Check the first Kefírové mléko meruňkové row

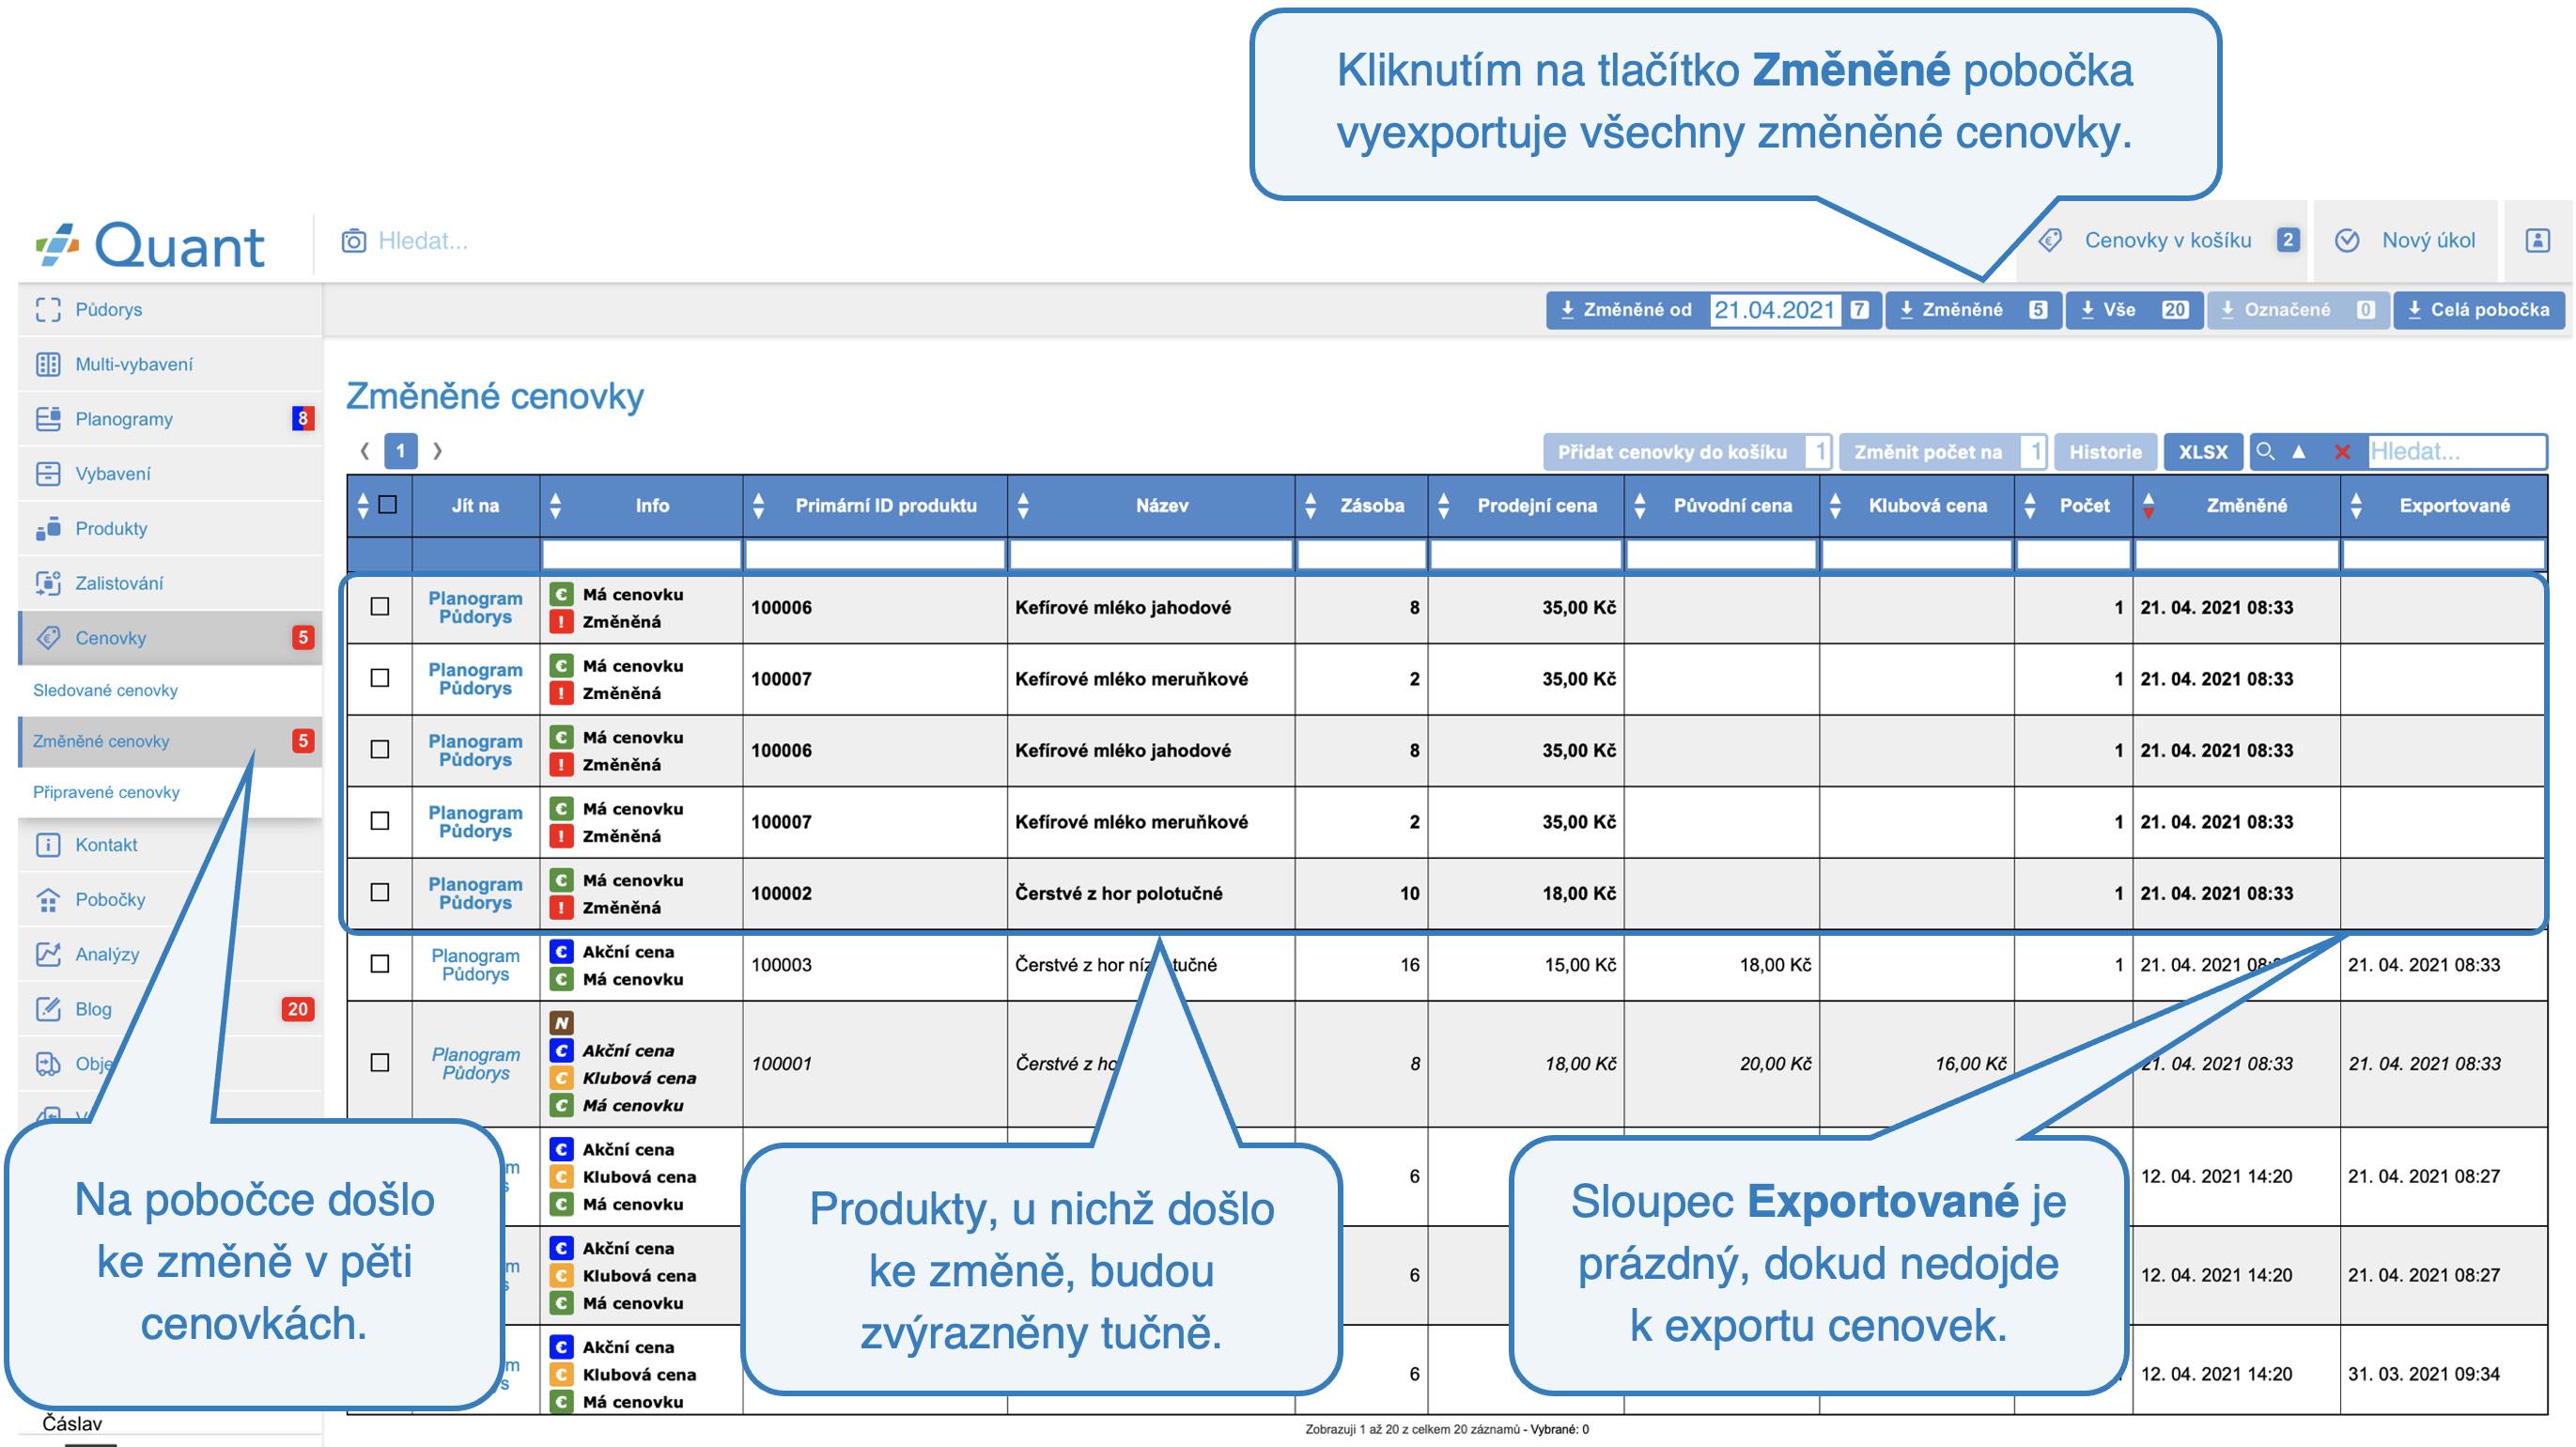click(x=380, y=678)
